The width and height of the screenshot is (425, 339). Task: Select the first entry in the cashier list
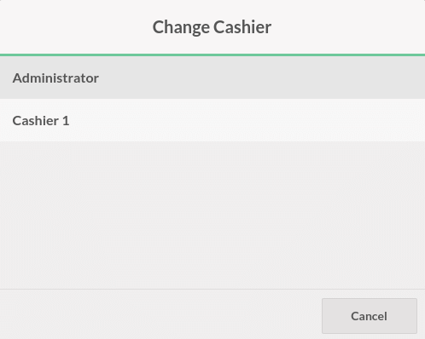(212, 78)
